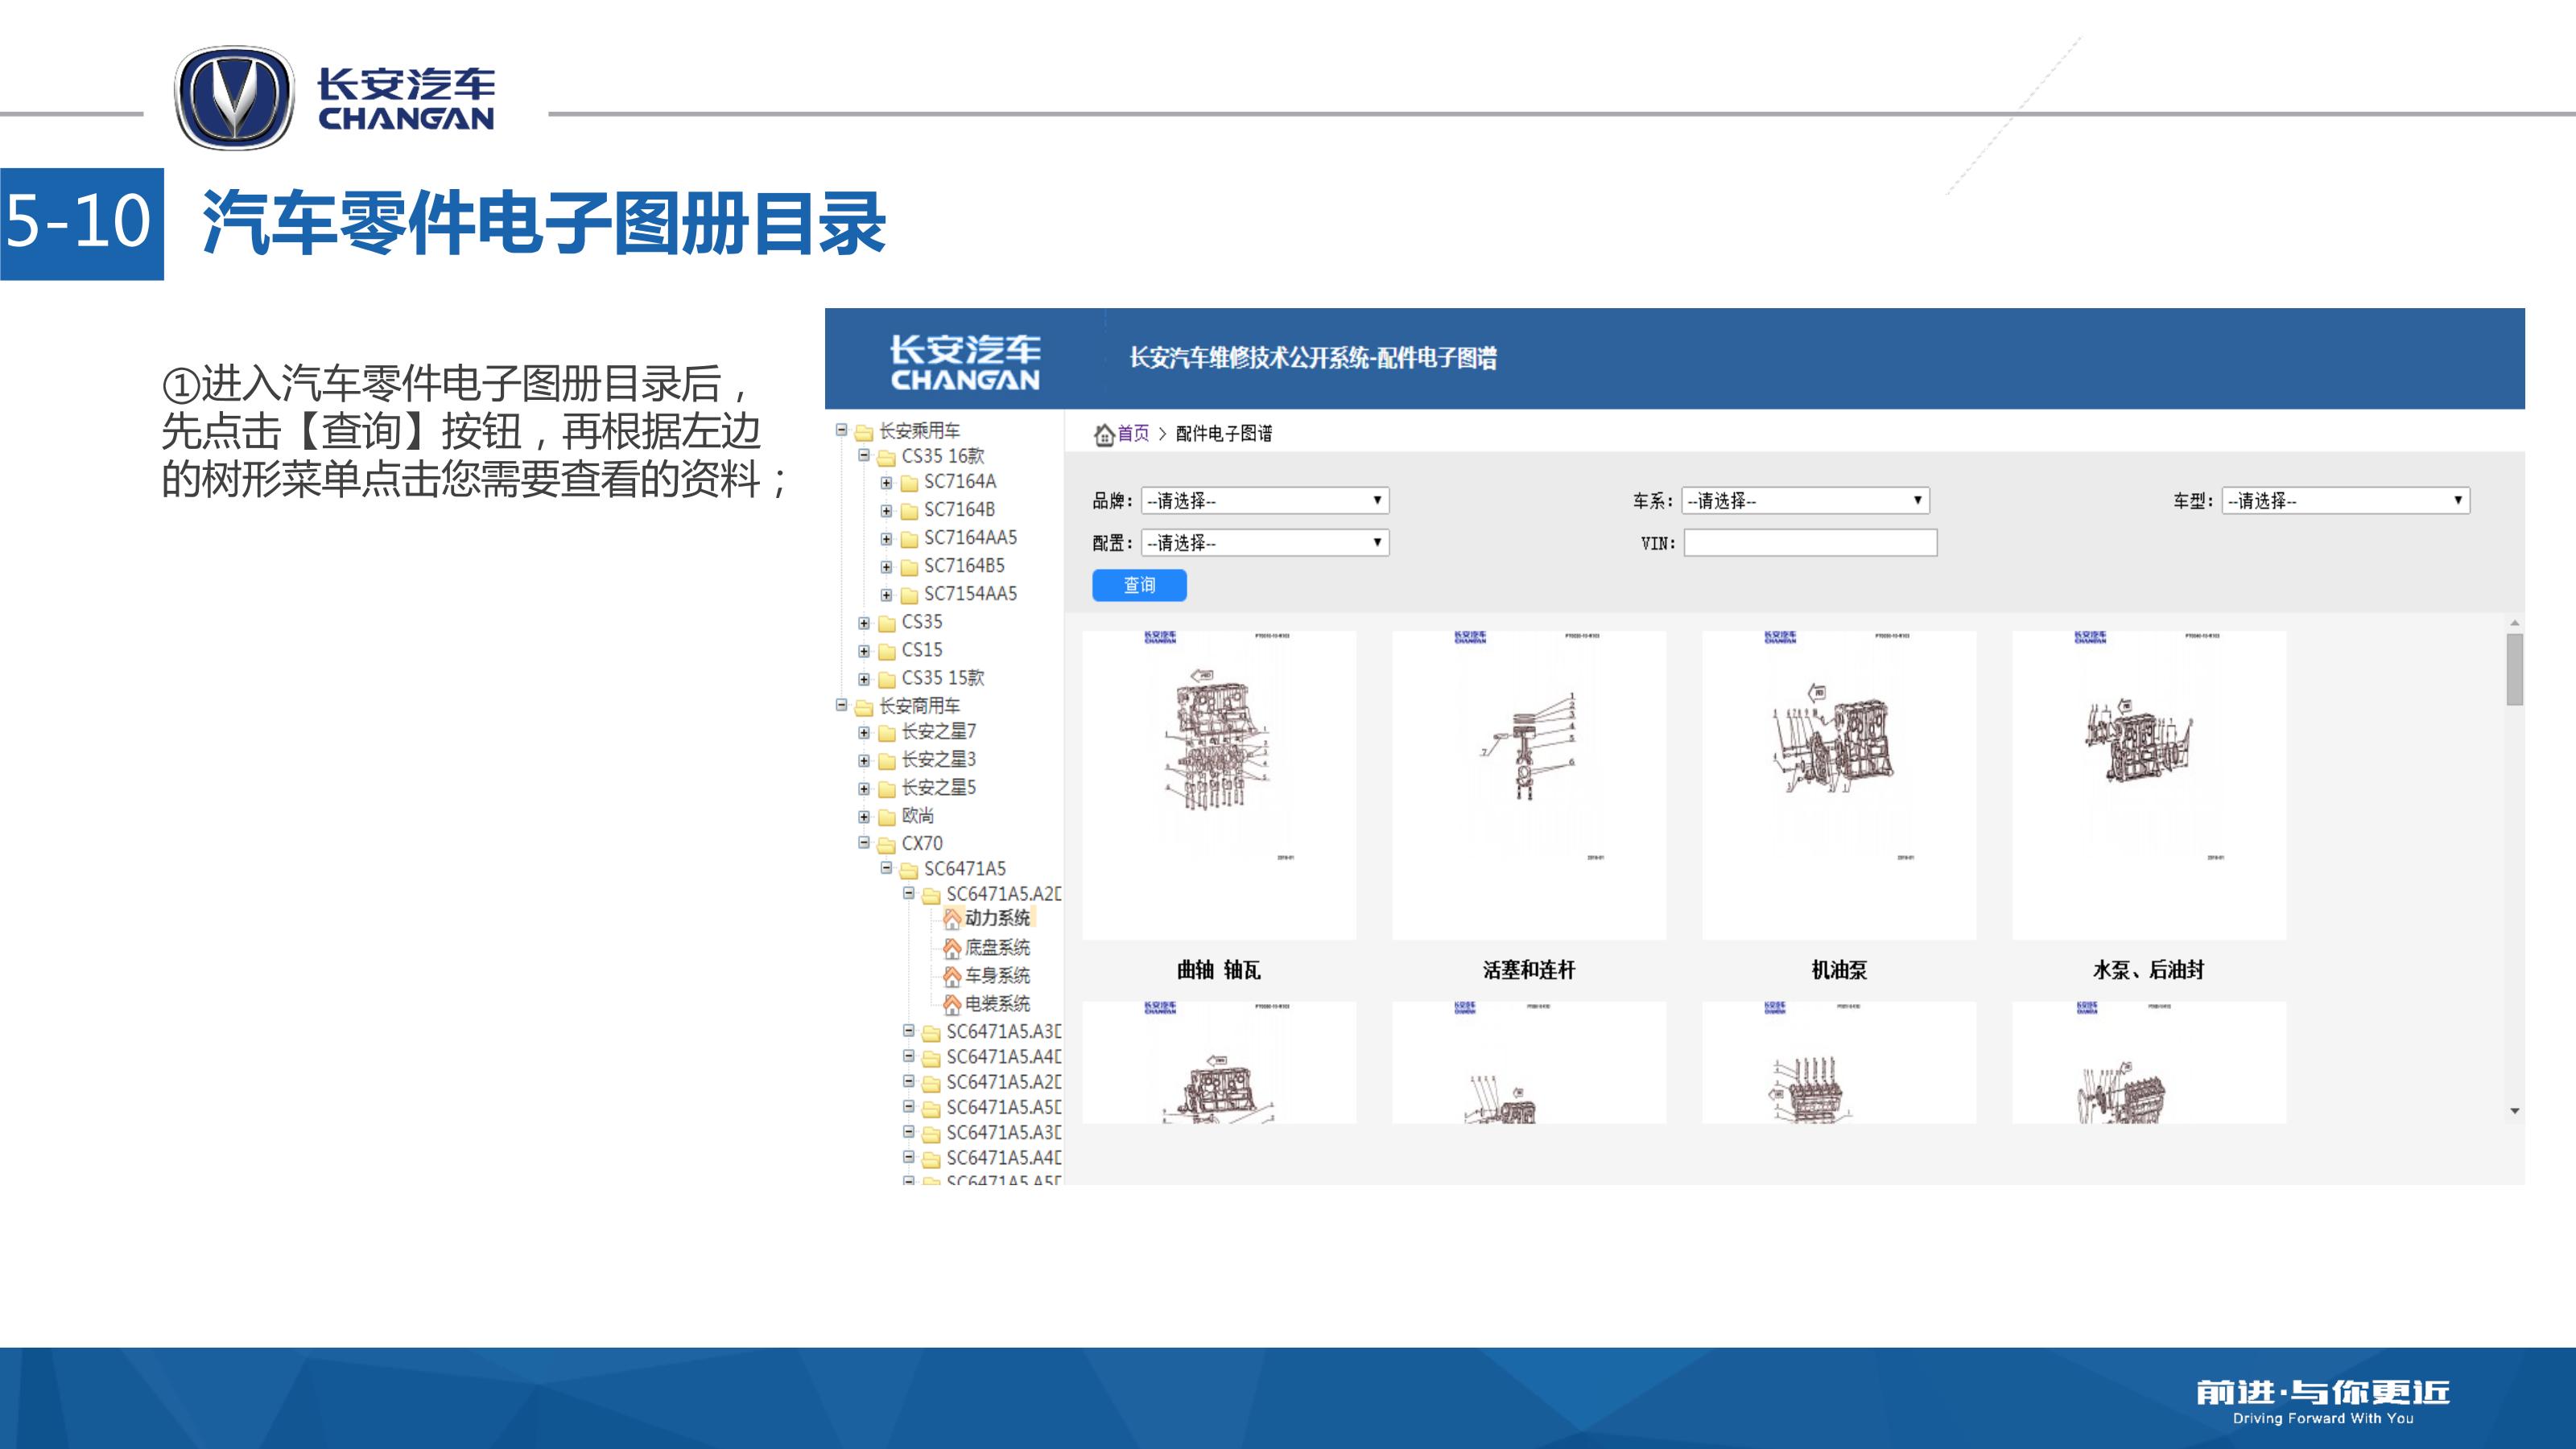Click the Changan logo in header

965,362
